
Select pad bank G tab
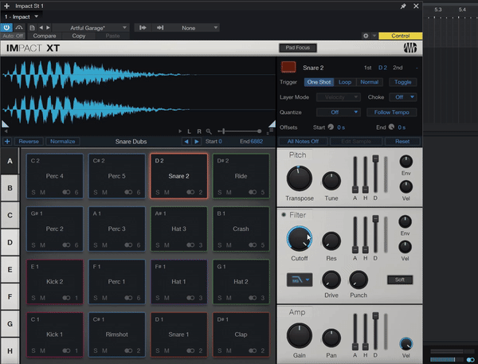10,323
